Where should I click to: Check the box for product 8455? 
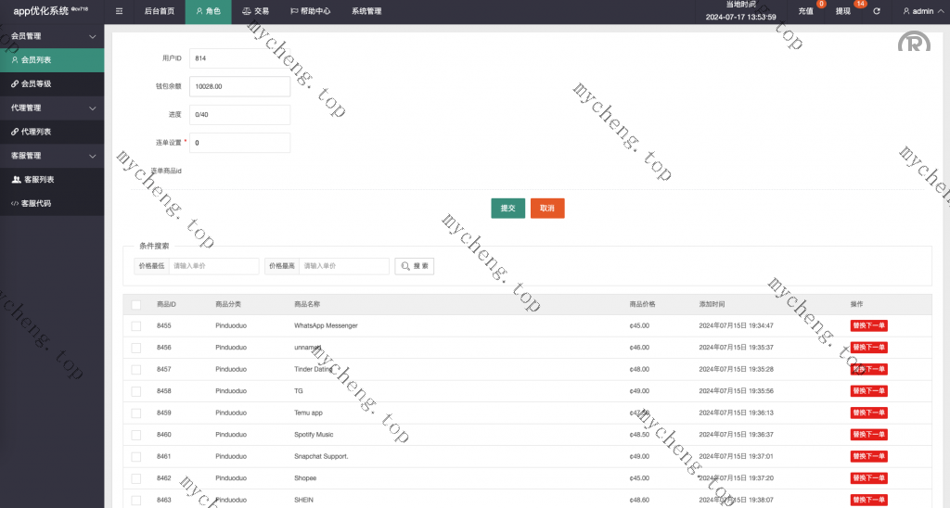[136, 326]
